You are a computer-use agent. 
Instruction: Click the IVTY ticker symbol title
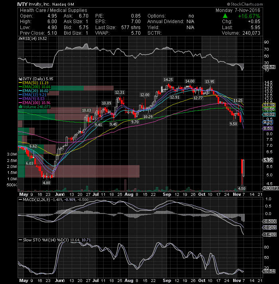(x=22, y=4)
